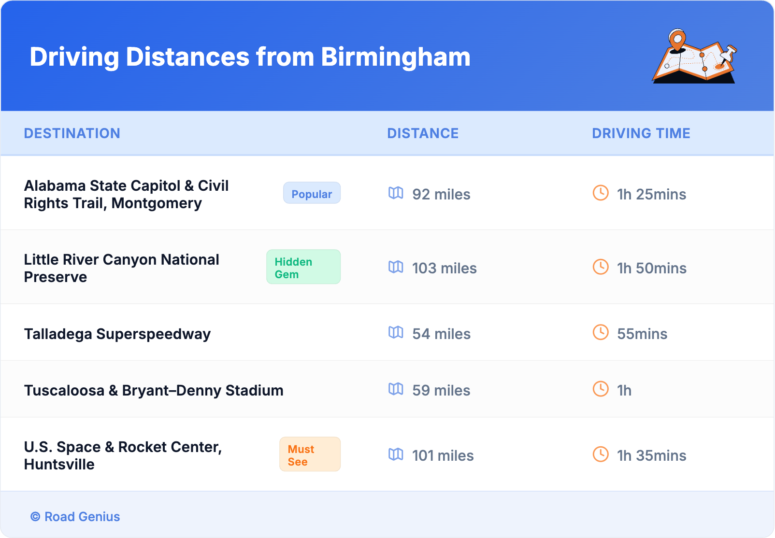Select the Hidden Gem badge
This screenshot has width=775, height=538.
[x=303, y=267]
